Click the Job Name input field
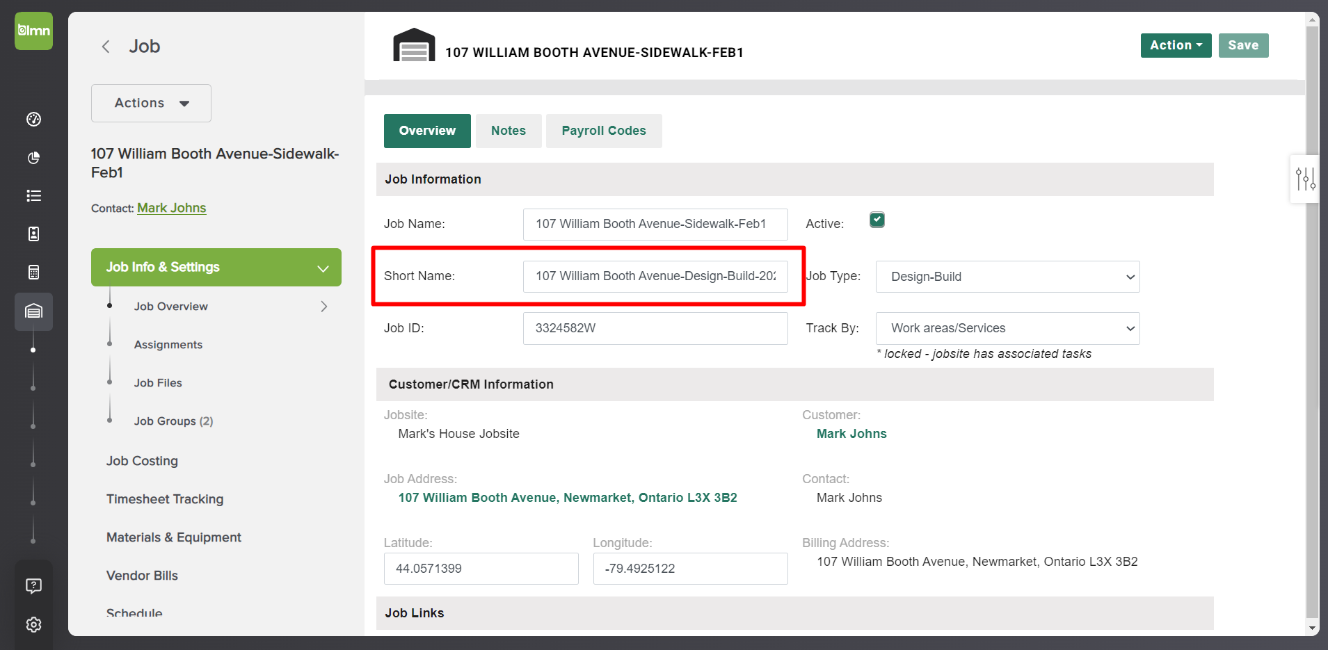1328x650 pixels. [x=655, y=225]
